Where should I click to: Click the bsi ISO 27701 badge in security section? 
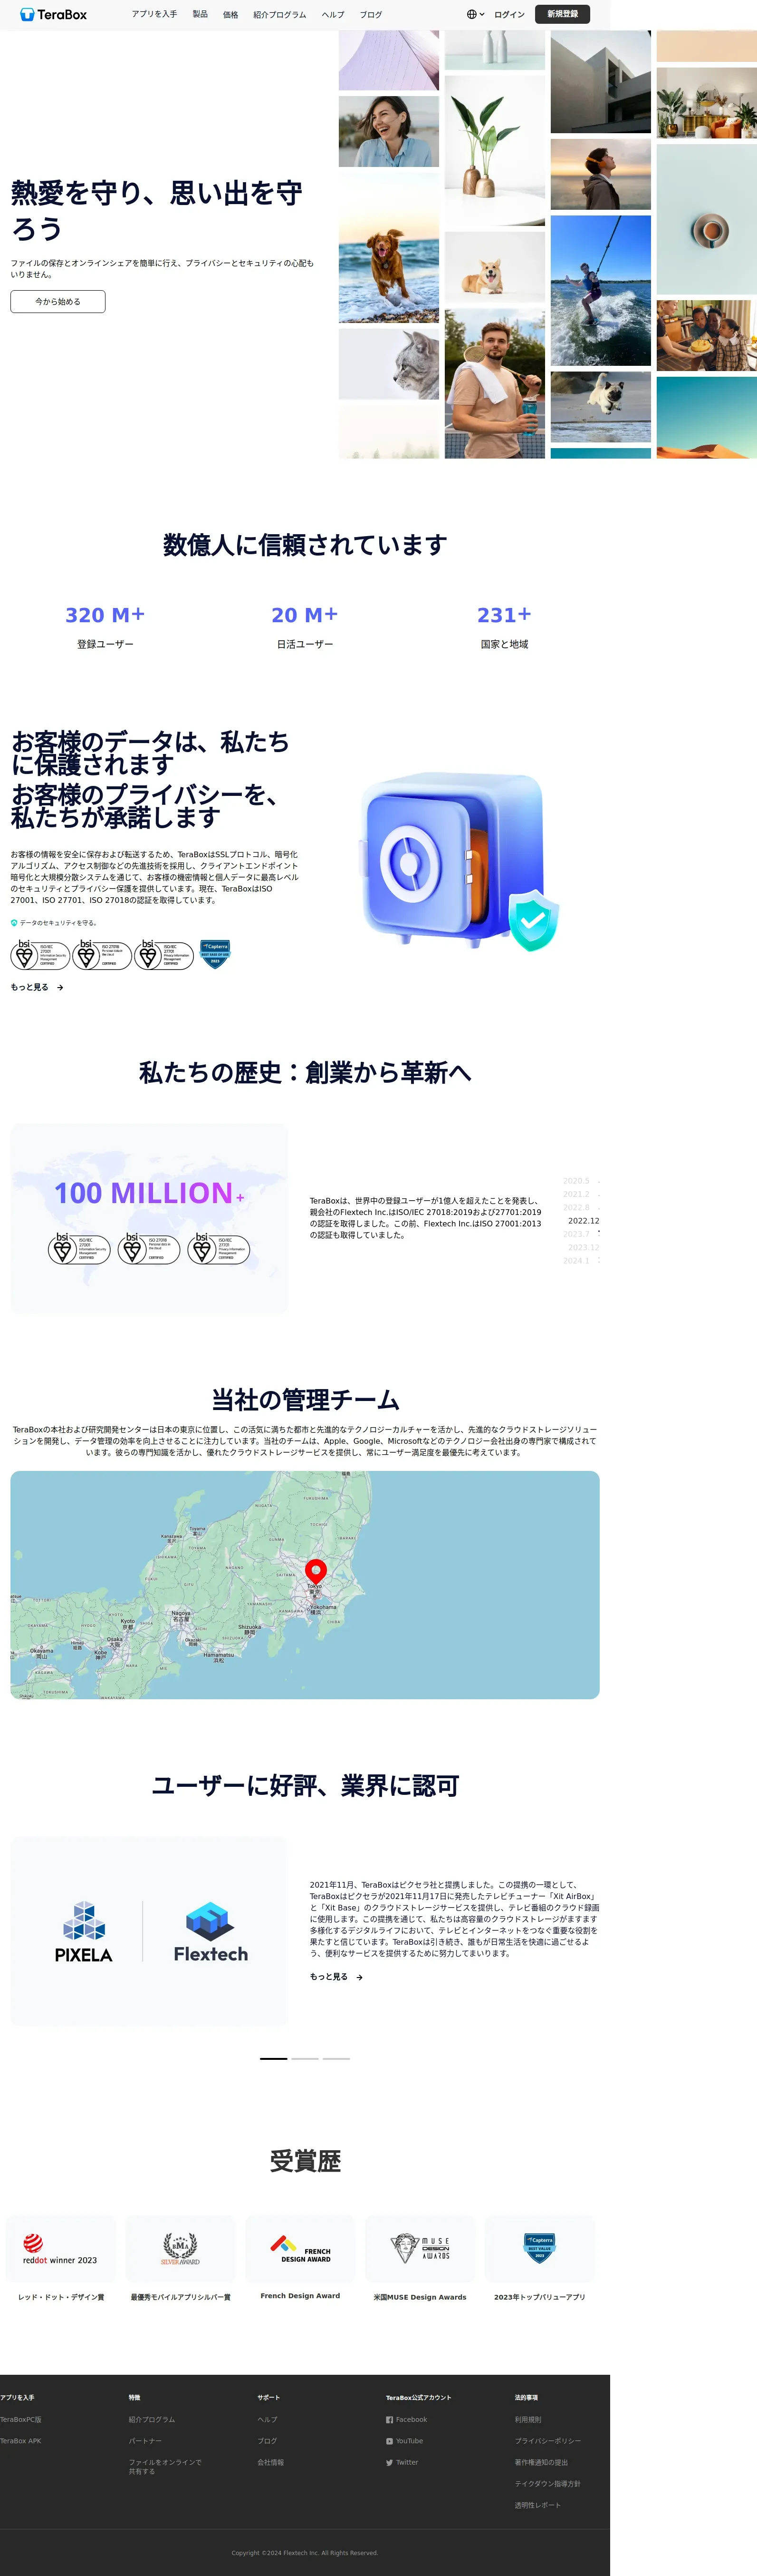tap(164, 955)
